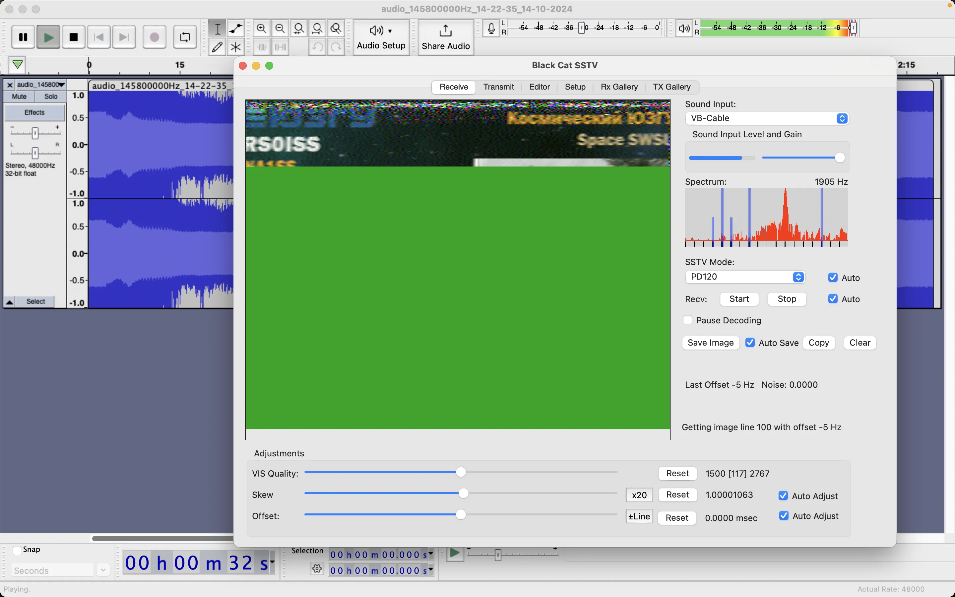Check the Pause Decoding checkbox
Screen dimensions: 955x597
(x=688, y=320)
